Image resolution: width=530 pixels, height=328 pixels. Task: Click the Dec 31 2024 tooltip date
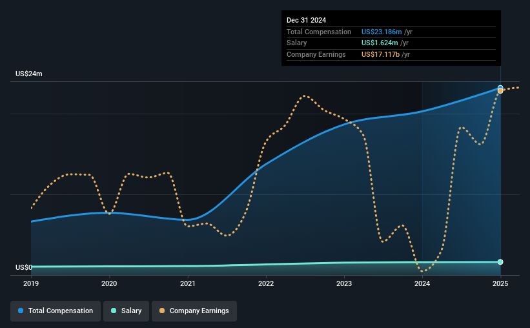[306, 20]
